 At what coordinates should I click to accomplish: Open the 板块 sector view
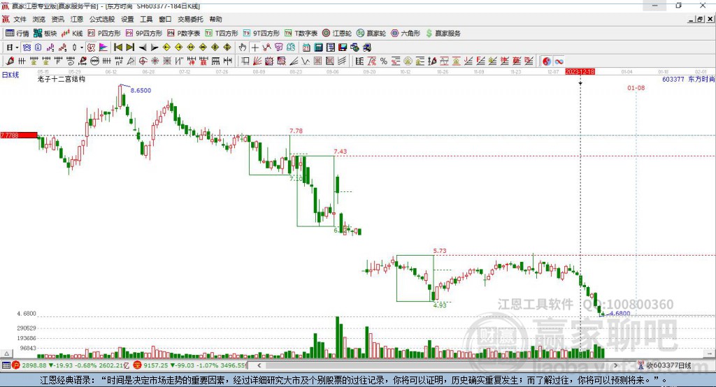click(x=45, y=34)
